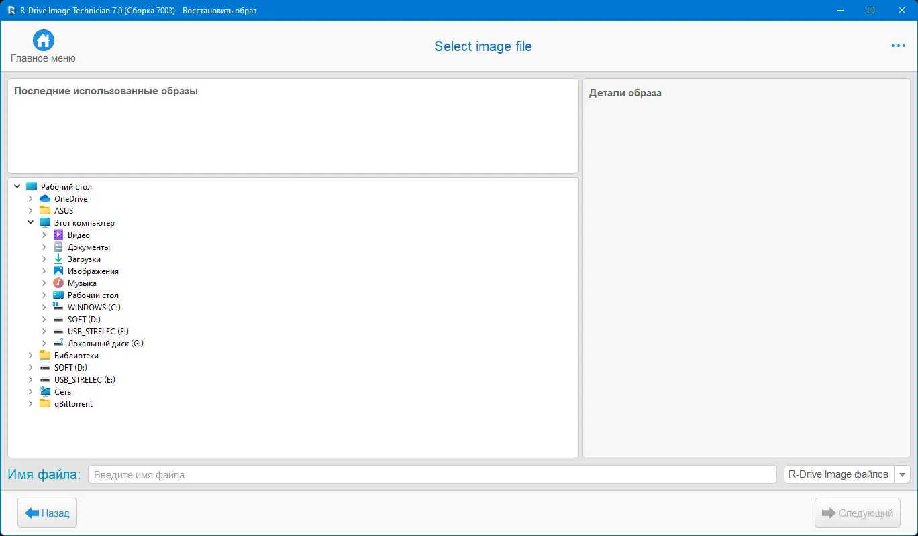This screenshot has width=918, height=536.
Task: Expand the qBittorrent folder node
Action: (x=30, y=404)
